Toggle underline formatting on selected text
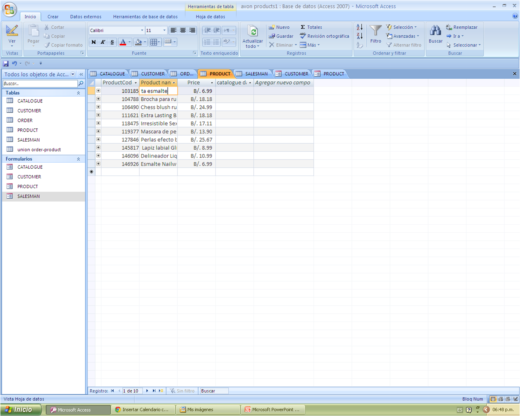Viewport: 520px width, 416px height. 112,42
